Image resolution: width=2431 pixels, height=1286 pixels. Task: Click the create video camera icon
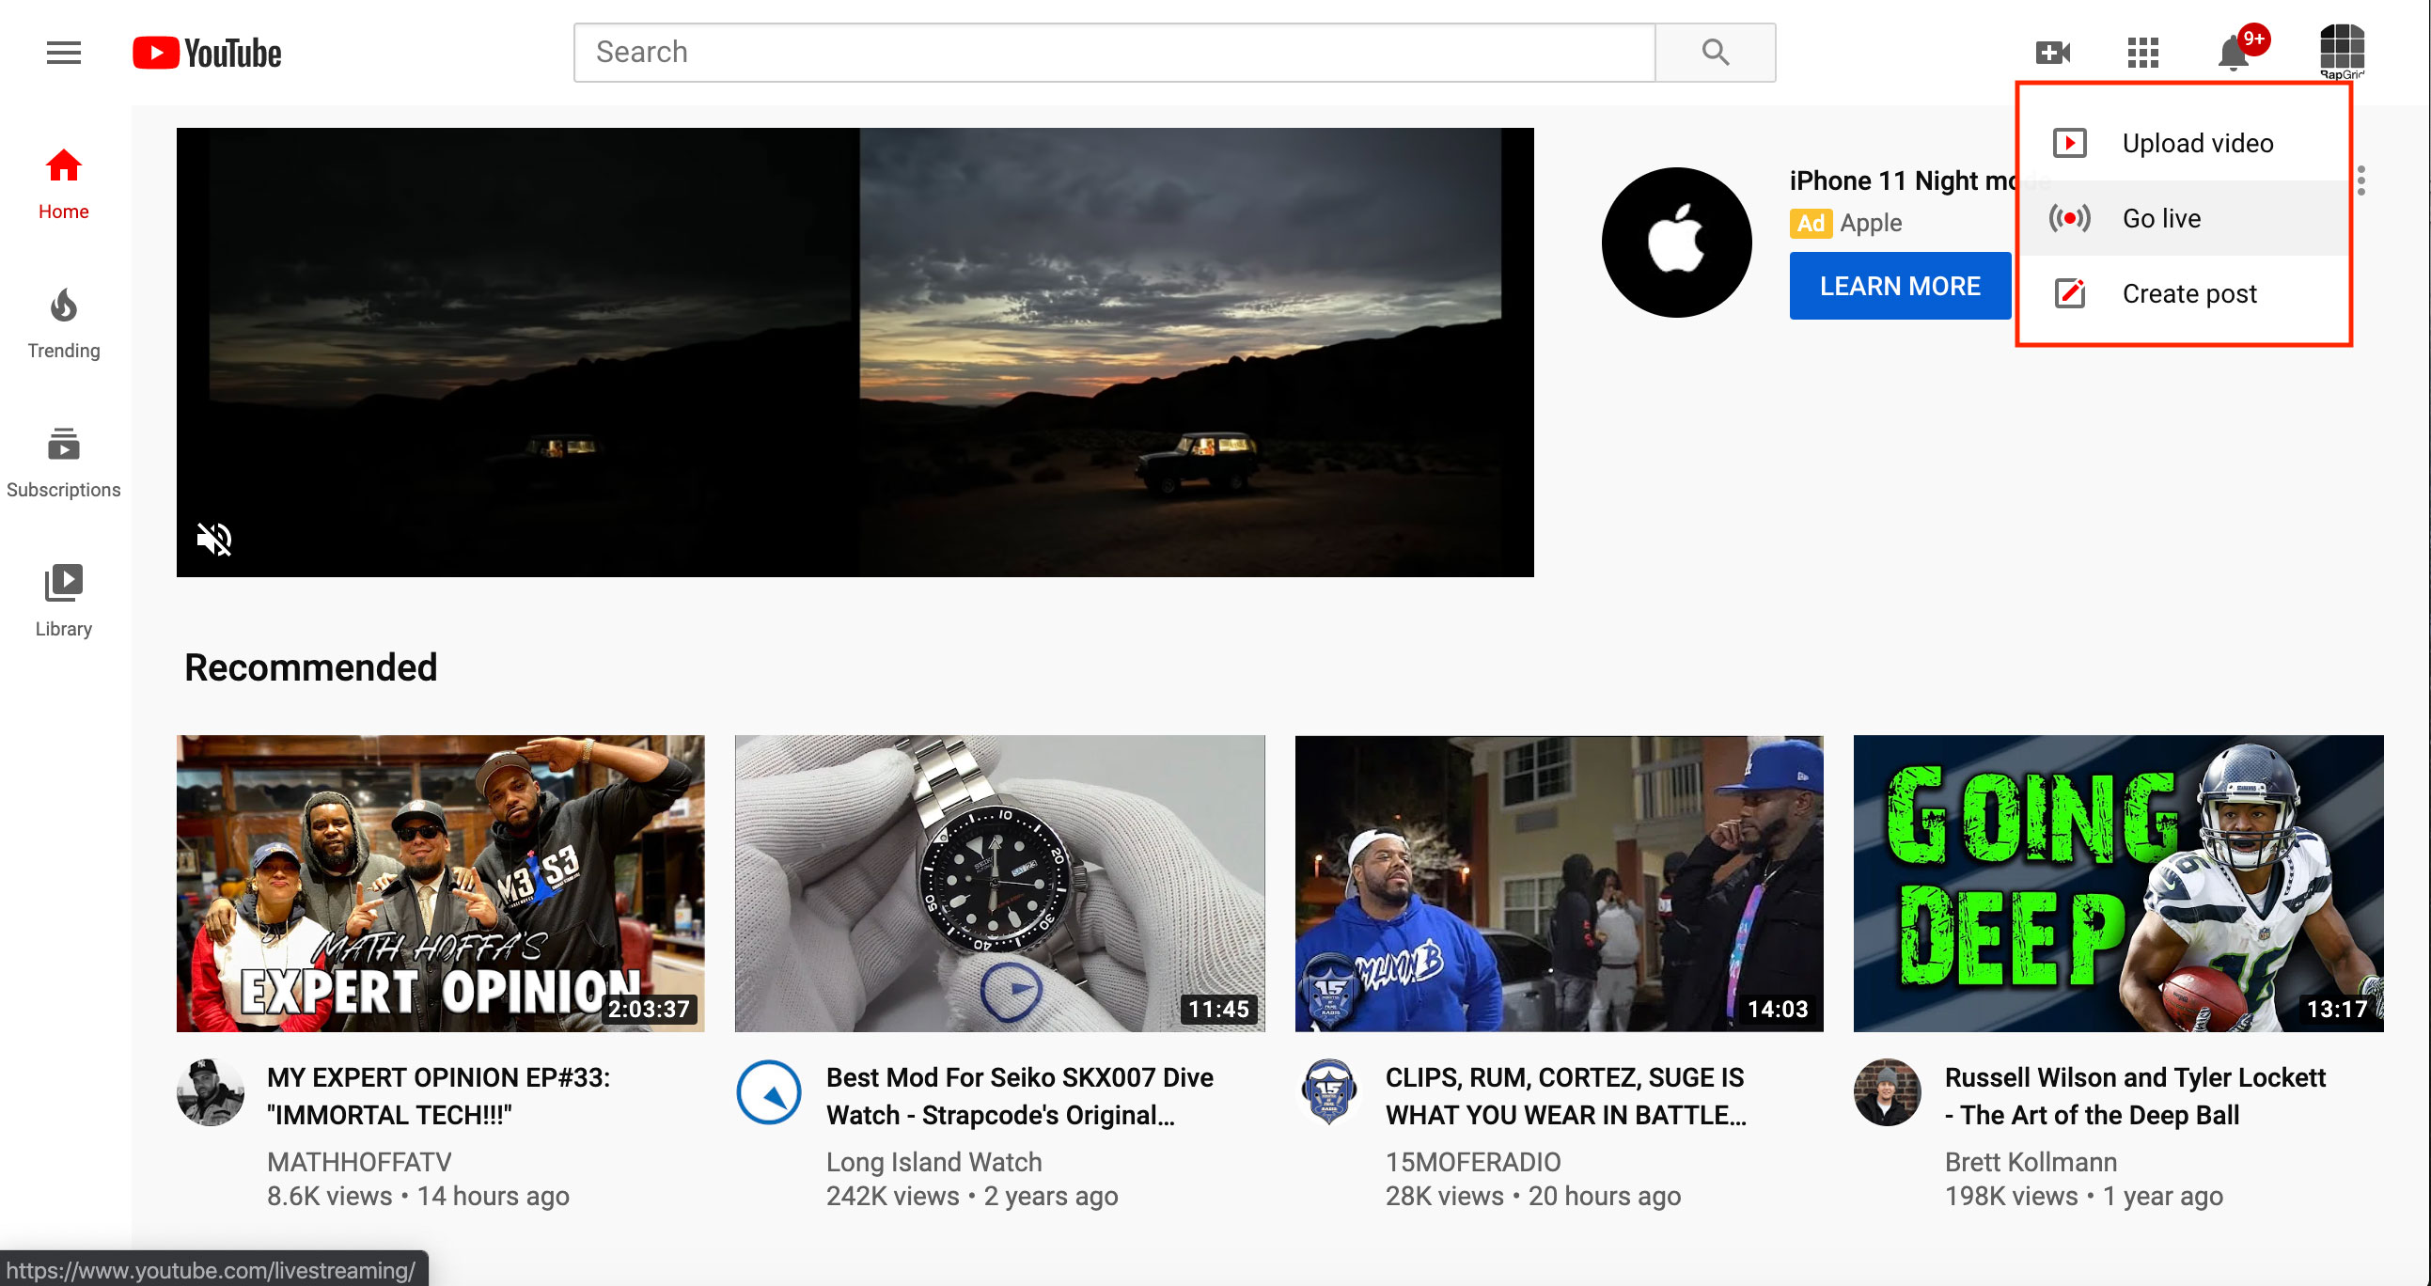(2052, 53)
